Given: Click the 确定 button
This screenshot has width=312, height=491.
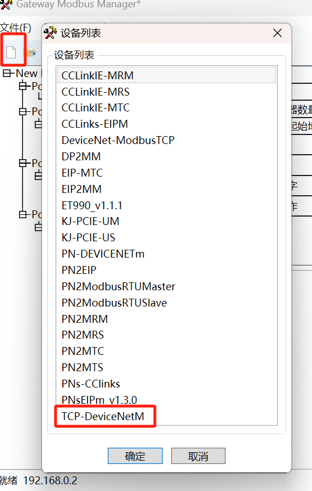Looking at the screenshot, I should tap(135, 456).
